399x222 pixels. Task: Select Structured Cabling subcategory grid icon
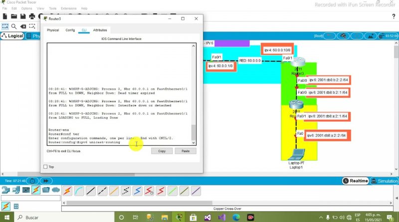[16, 206]
